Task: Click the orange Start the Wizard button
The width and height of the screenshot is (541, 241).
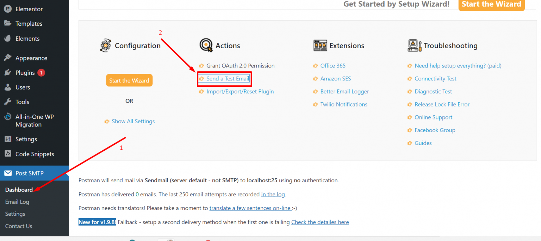Action: coord(129,80)
